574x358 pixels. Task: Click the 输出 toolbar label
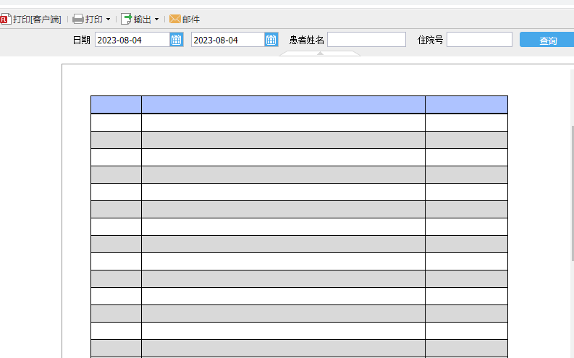[x=143, y=19]
